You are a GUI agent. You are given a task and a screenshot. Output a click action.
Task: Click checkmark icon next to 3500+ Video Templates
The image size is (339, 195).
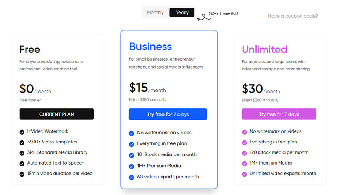point(22,142)
